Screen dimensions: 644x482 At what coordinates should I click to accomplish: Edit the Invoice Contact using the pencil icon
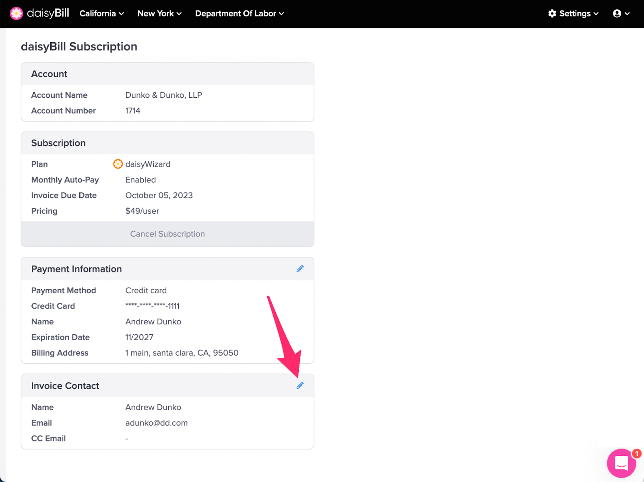pos(300,385)
